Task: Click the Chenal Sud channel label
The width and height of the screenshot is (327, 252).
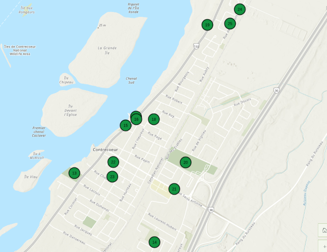Action: 131,81
